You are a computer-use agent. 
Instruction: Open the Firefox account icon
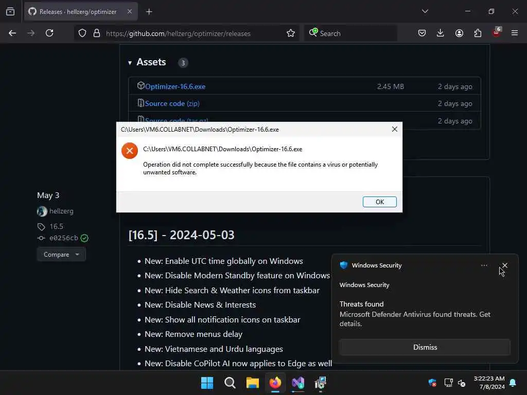459,33
